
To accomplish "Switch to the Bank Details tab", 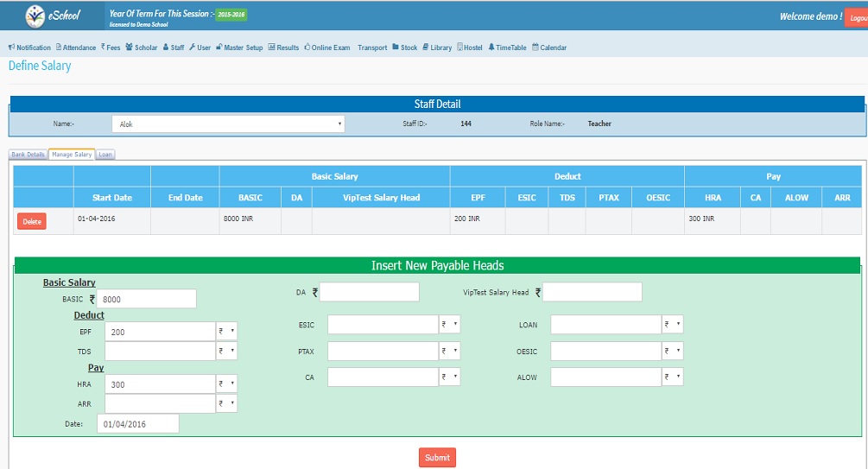I will point(28,155).
